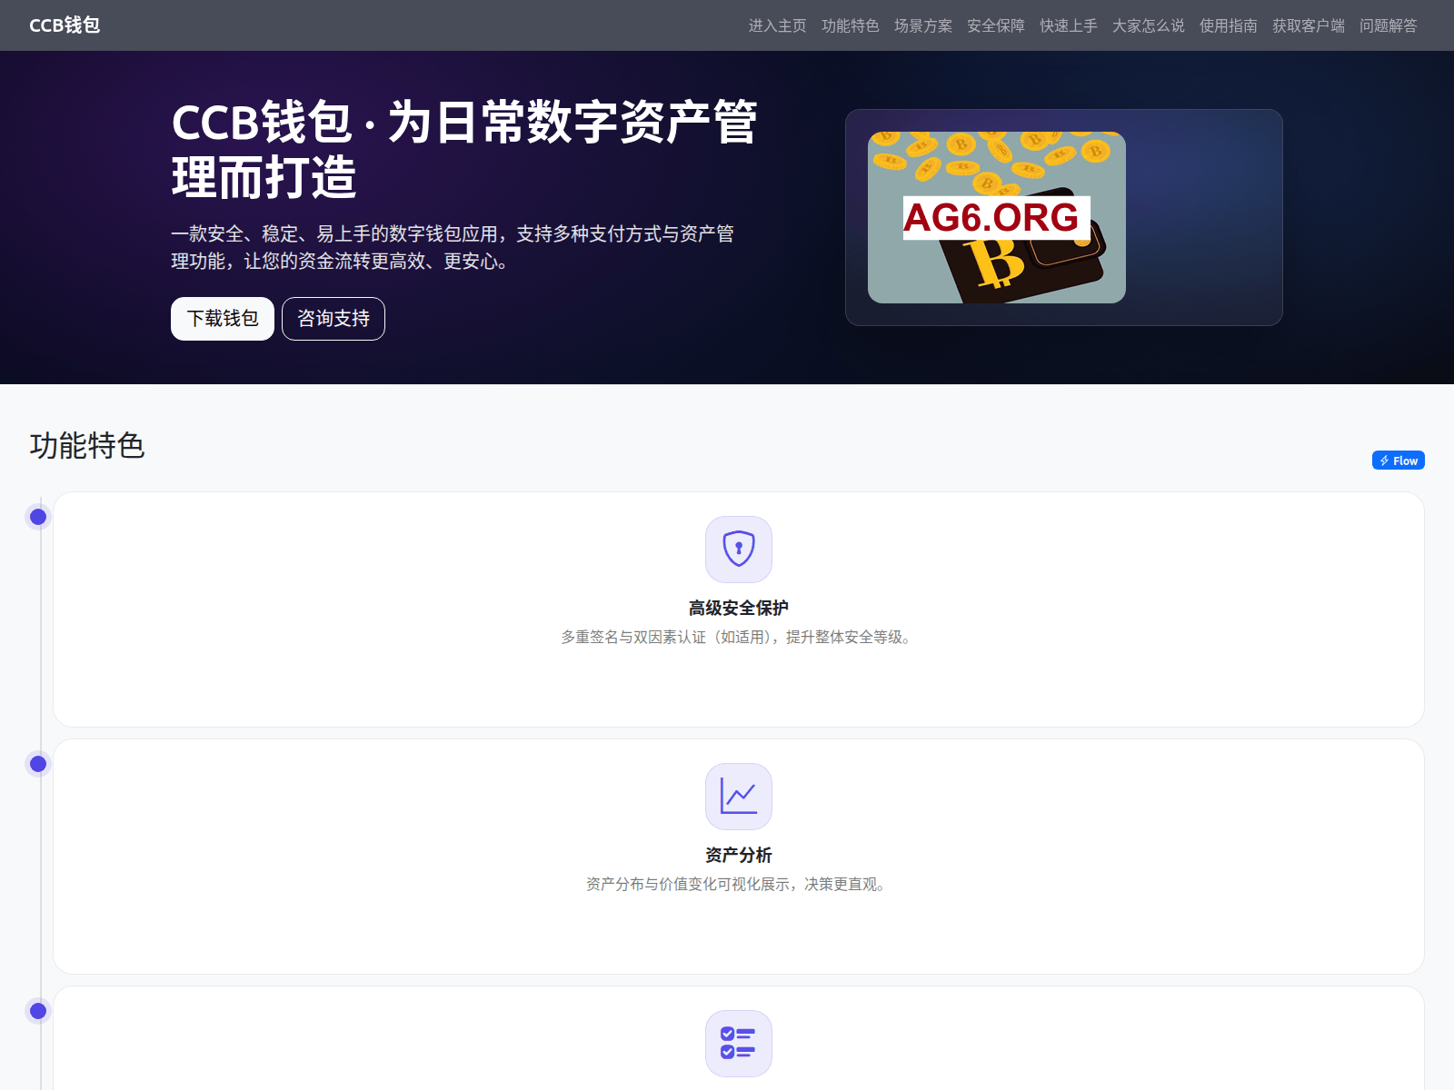Navigate to 快速上手 section
Image resolution: width=1454 pixels, height=1090 pixels.
[1068, 25]
